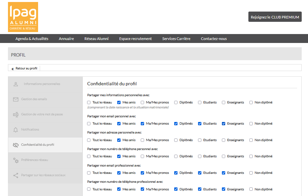Viewport: 308px width, 196px height.
Task: Uncheck Diplômés under personal email sharing
Action: [x=176, y=124]
